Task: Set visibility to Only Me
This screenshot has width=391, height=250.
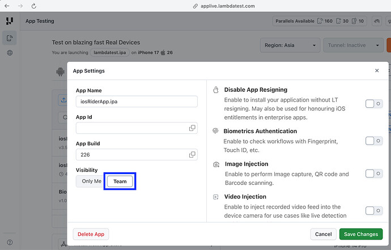Action: (91, 181)
